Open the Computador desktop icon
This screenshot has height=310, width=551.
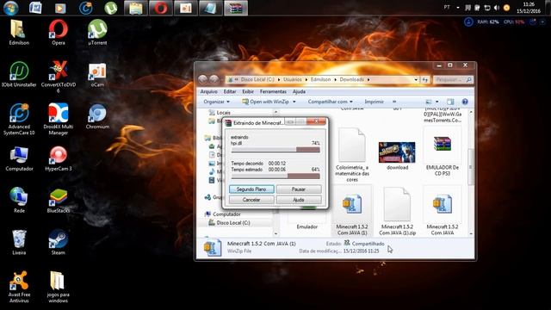[x=19, y=158]
